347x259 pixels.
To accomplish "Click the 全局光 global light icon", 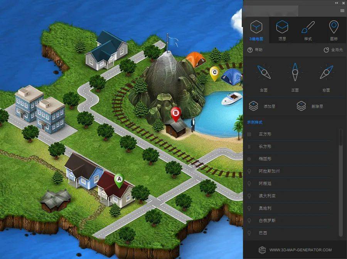I will click(326, 50).
